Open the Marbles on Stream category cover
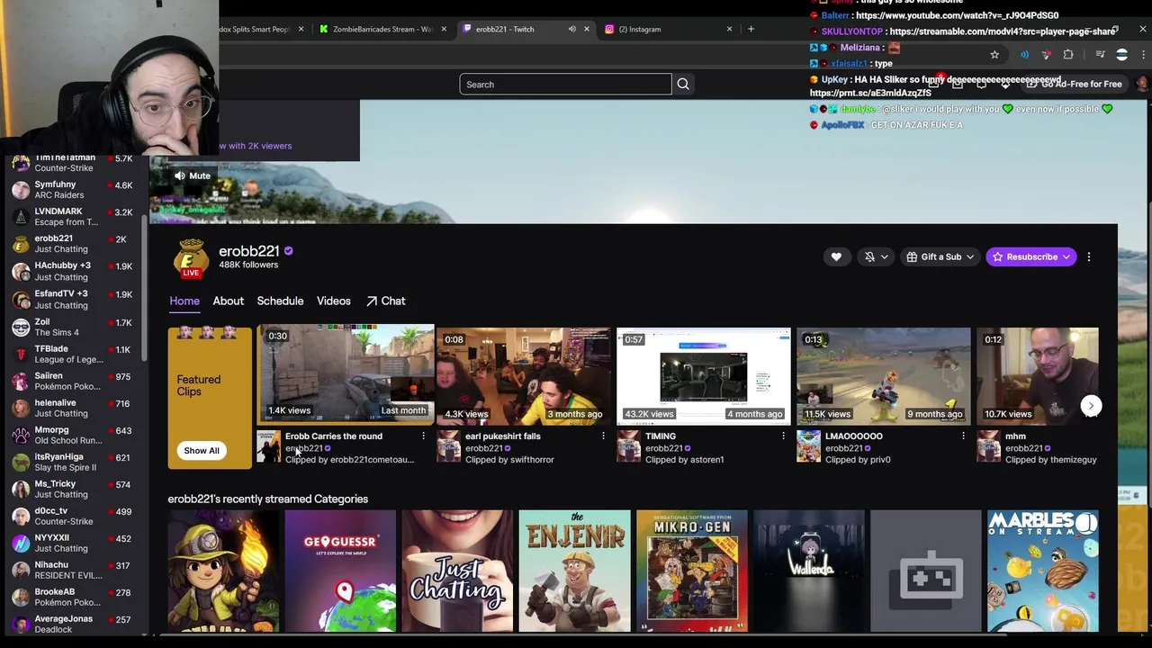 coord(1042,571)
